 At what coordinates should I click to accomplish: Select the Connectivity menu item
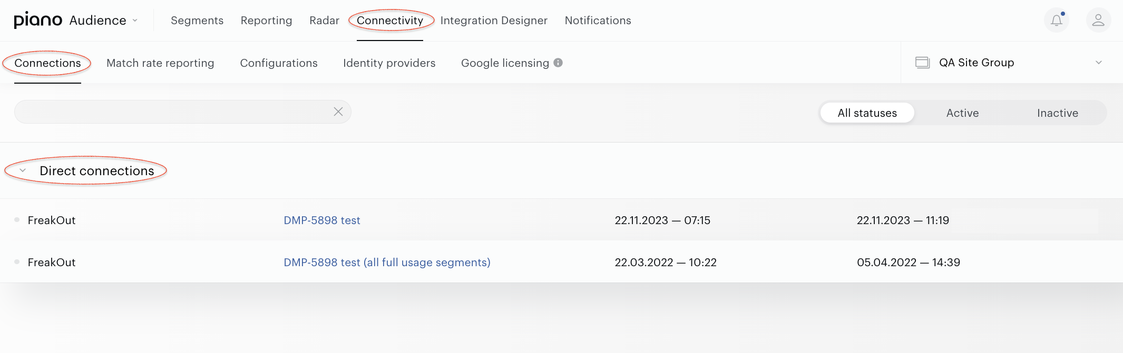point(390,21)
